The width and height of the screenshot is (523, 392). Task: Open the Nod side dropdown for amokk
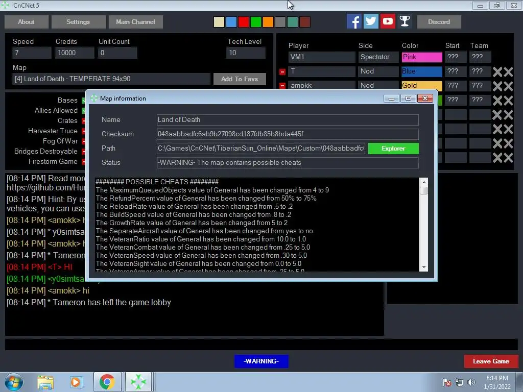tap(378, 85)
